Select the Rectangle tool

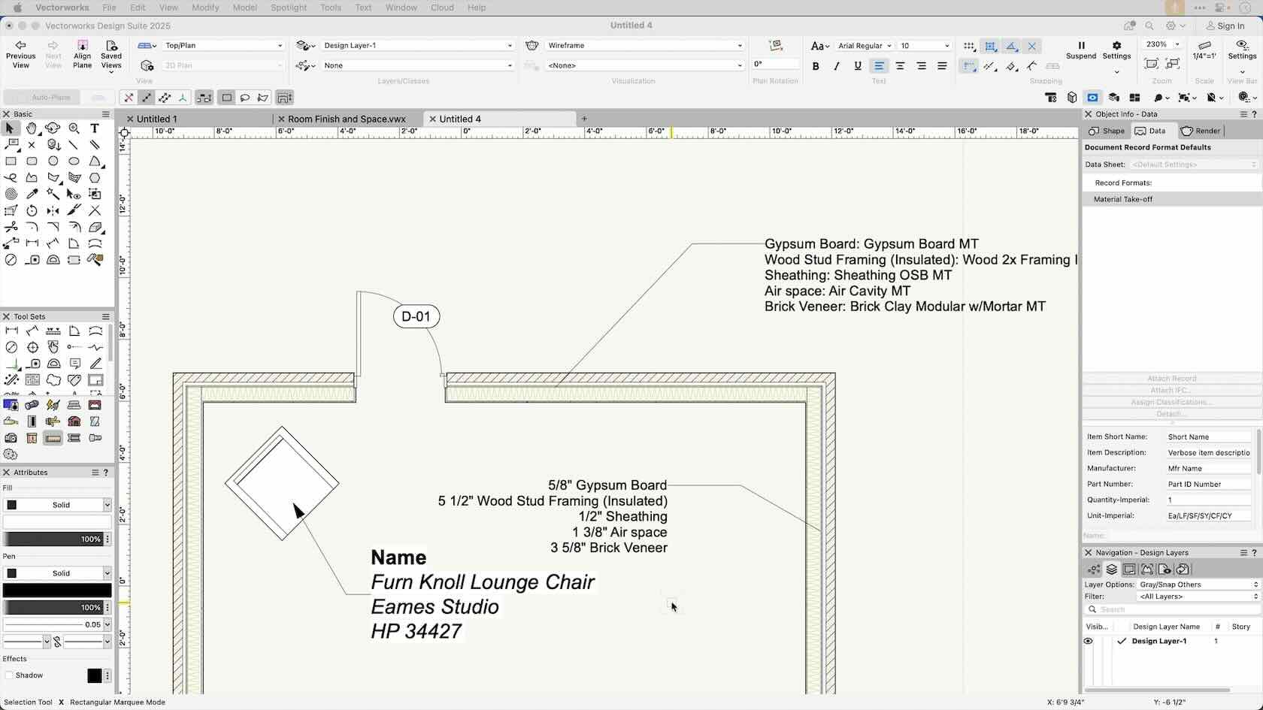click(x=11, y=162)
